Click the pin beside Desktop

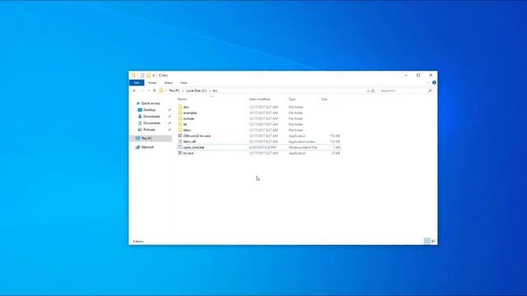pyautogui.click(x=170, y=110)
